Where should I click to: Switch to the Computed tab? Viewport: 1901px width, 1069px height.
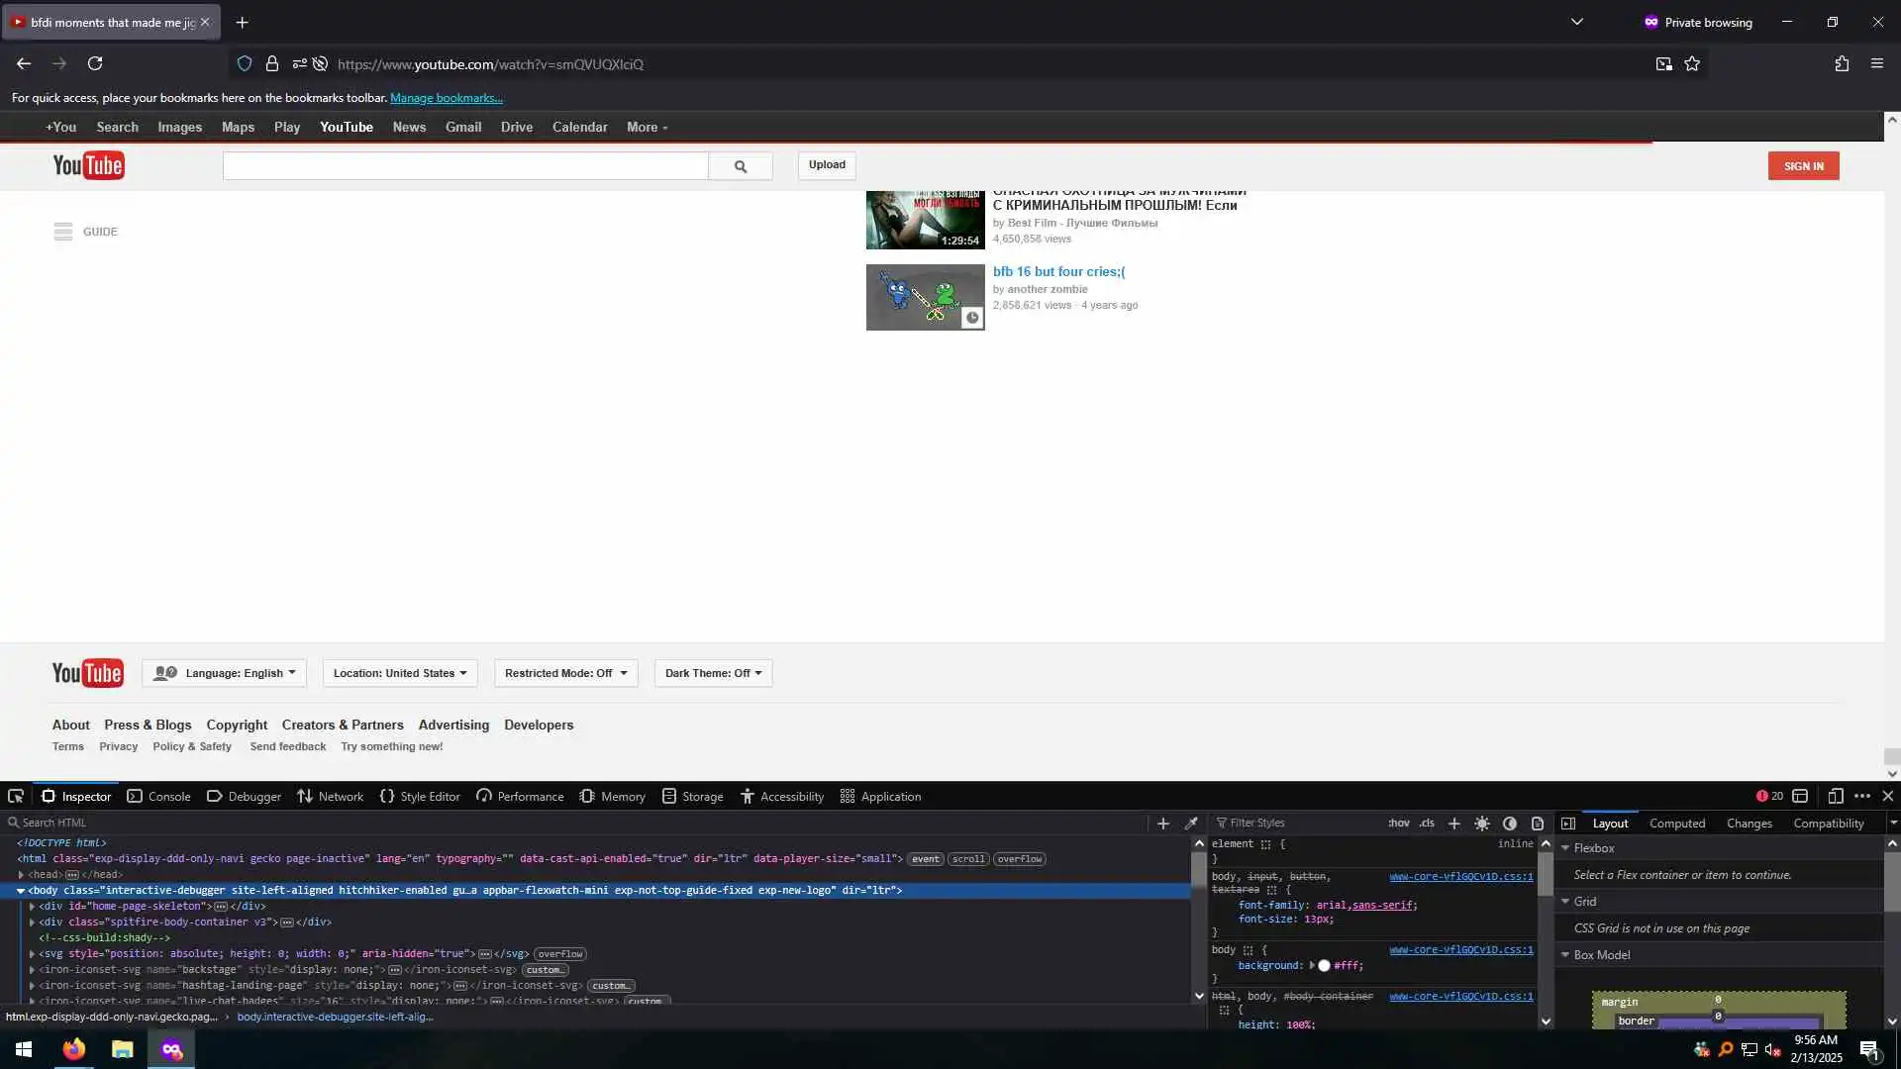coord(1676,823)
